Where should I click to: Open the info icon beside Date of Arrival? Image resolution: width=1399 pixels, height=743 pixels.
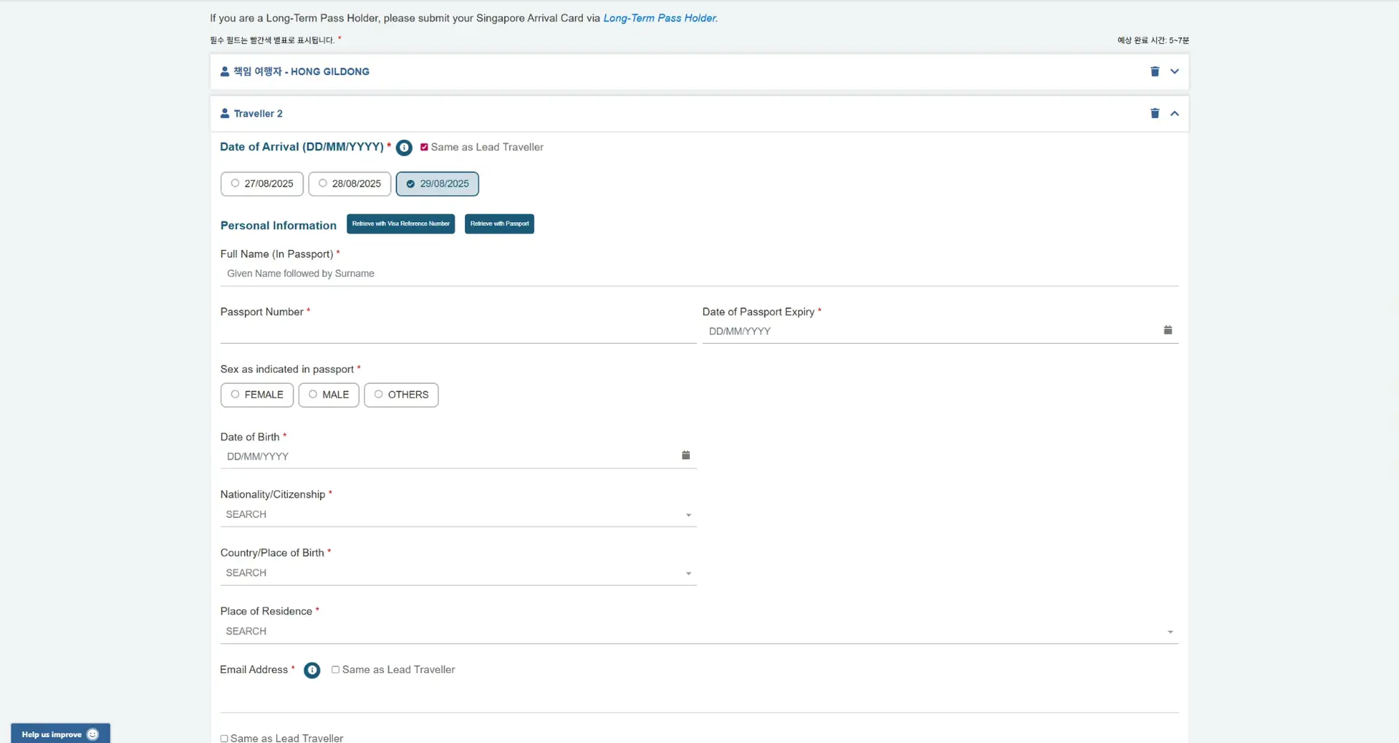click(x=404, y=148)
